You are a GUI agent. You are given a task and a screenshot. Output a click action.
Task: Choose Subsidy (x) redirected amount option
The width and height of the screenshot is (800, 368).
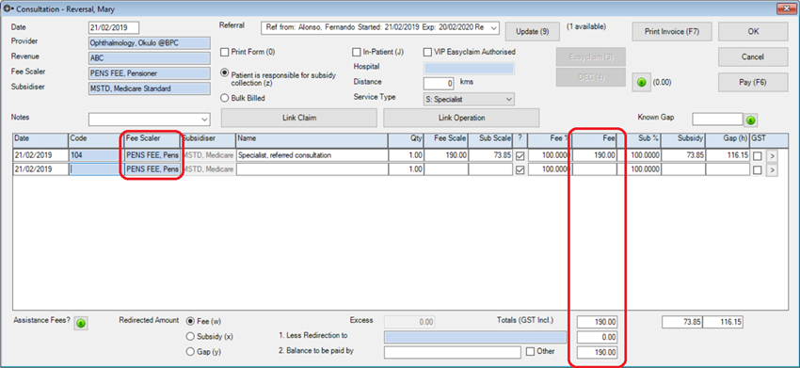point(191,337)
